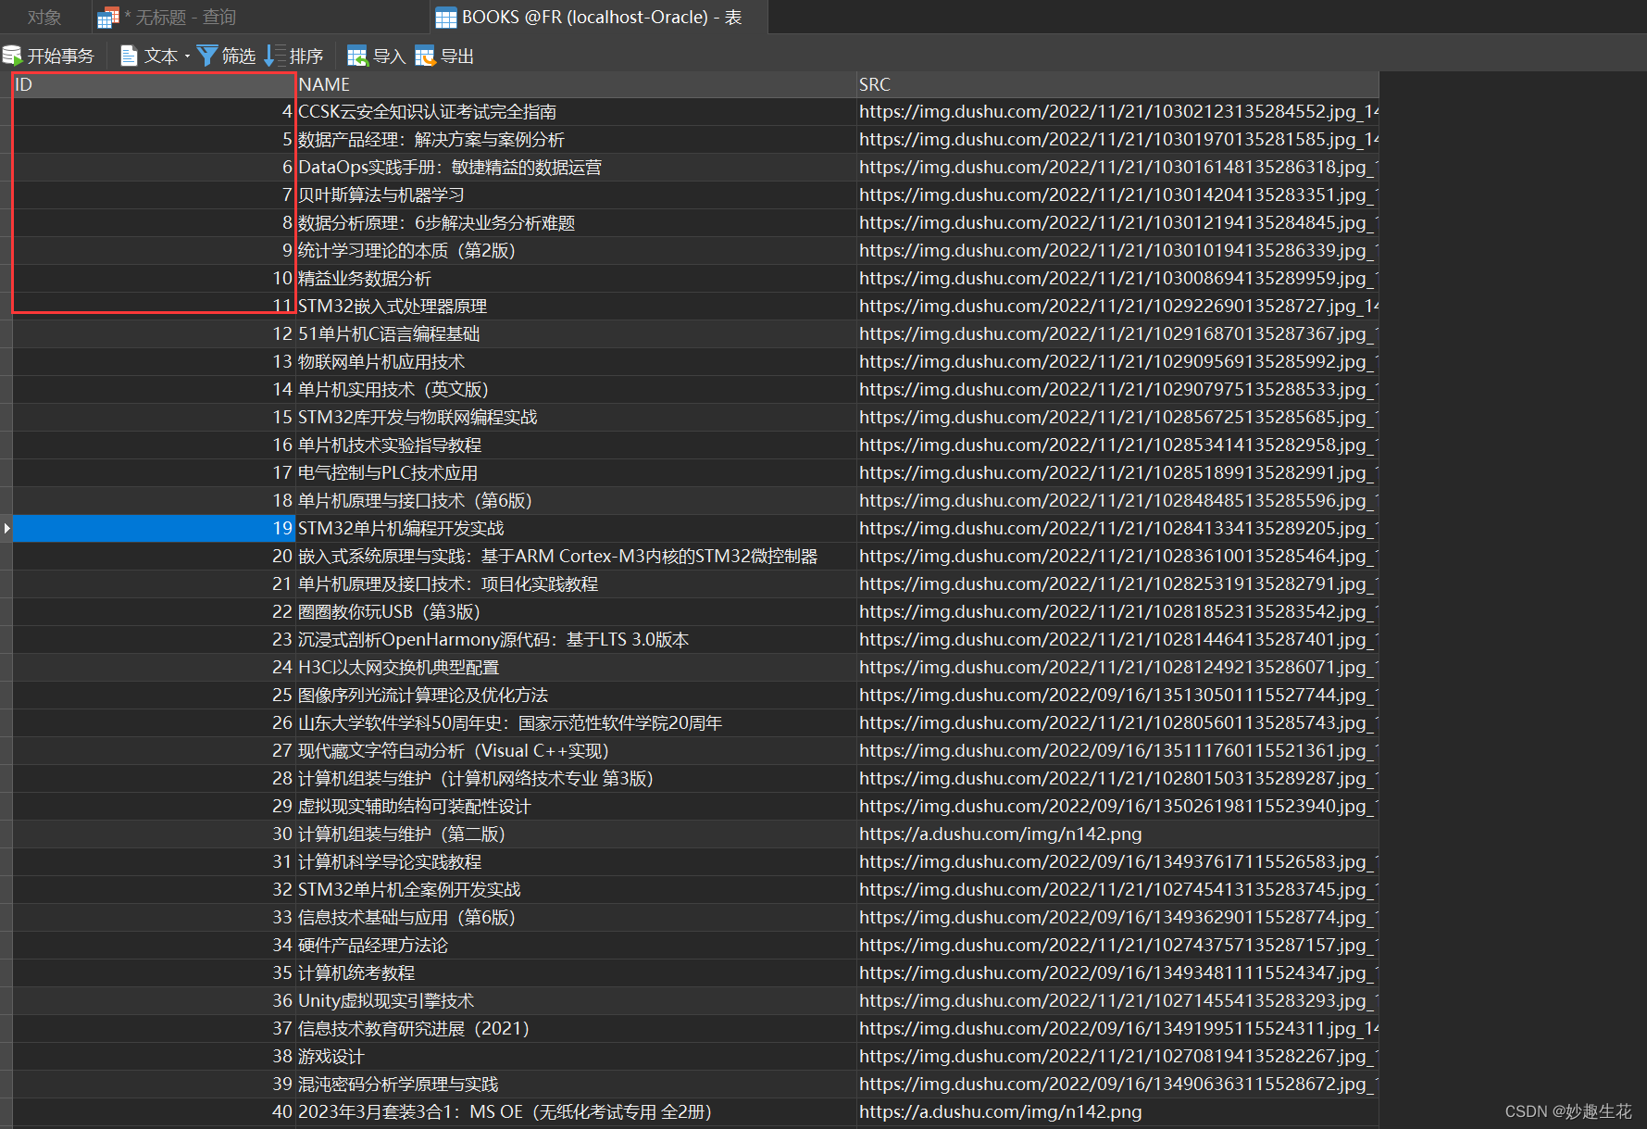
Task: Select cell 圈圈教你玩USB（第3版）
Action: (x=576, y=611)
